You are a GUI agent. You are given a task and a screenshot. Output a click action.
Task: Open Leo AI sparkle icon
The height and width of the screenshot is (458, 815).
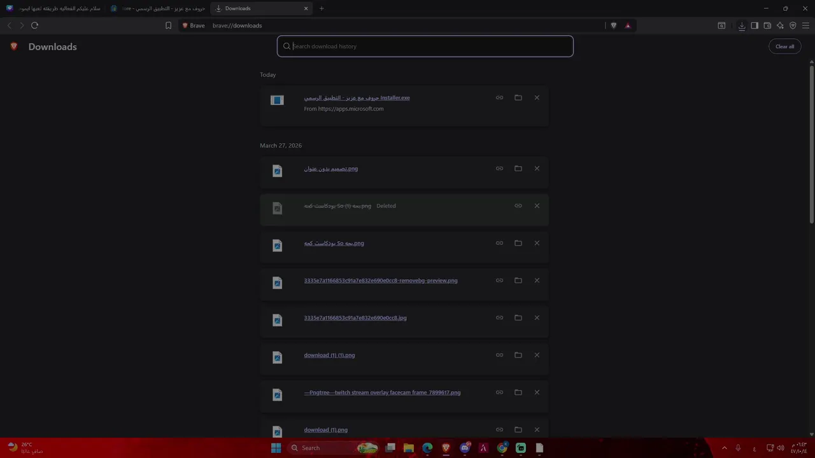(780, 25)
